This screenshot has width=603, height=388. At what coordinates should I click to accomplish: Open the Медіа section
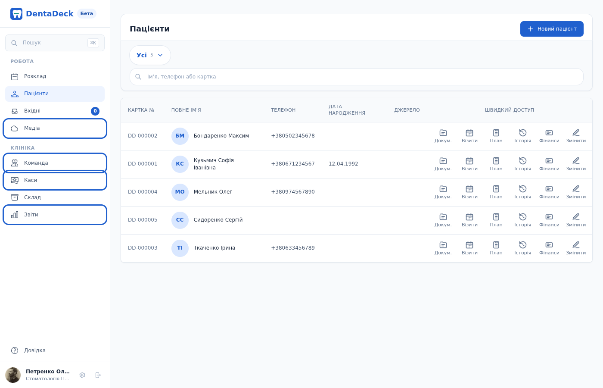point(55,128)
